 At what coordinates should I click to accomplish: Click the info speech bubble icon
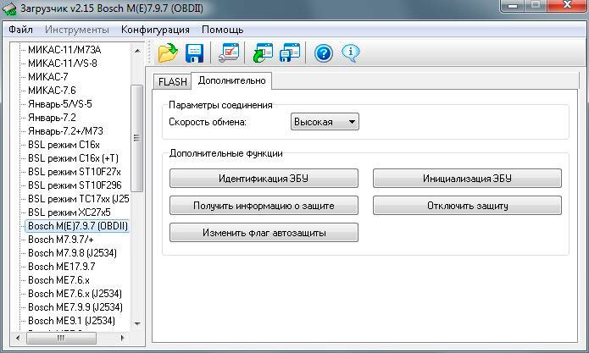(350, 53)
